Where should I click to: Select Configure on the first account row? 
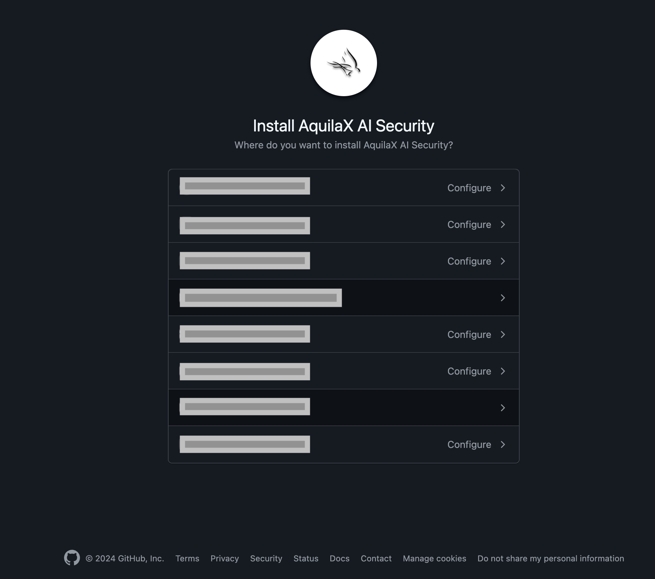point(469,188)
